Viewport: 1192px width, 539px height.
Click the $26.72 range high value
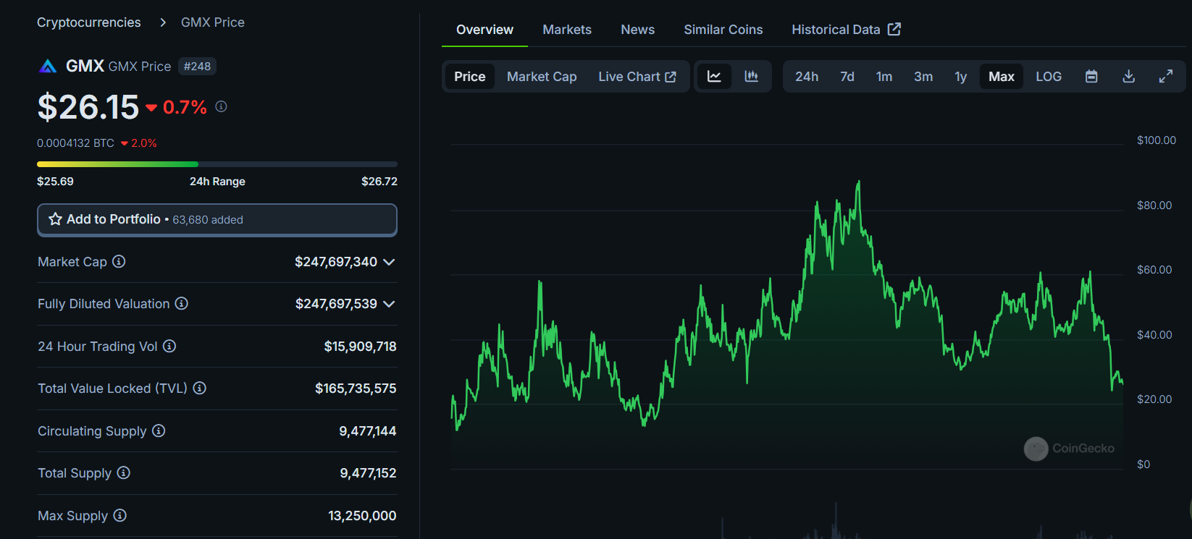pyautogui.click(x=379, y=181)
